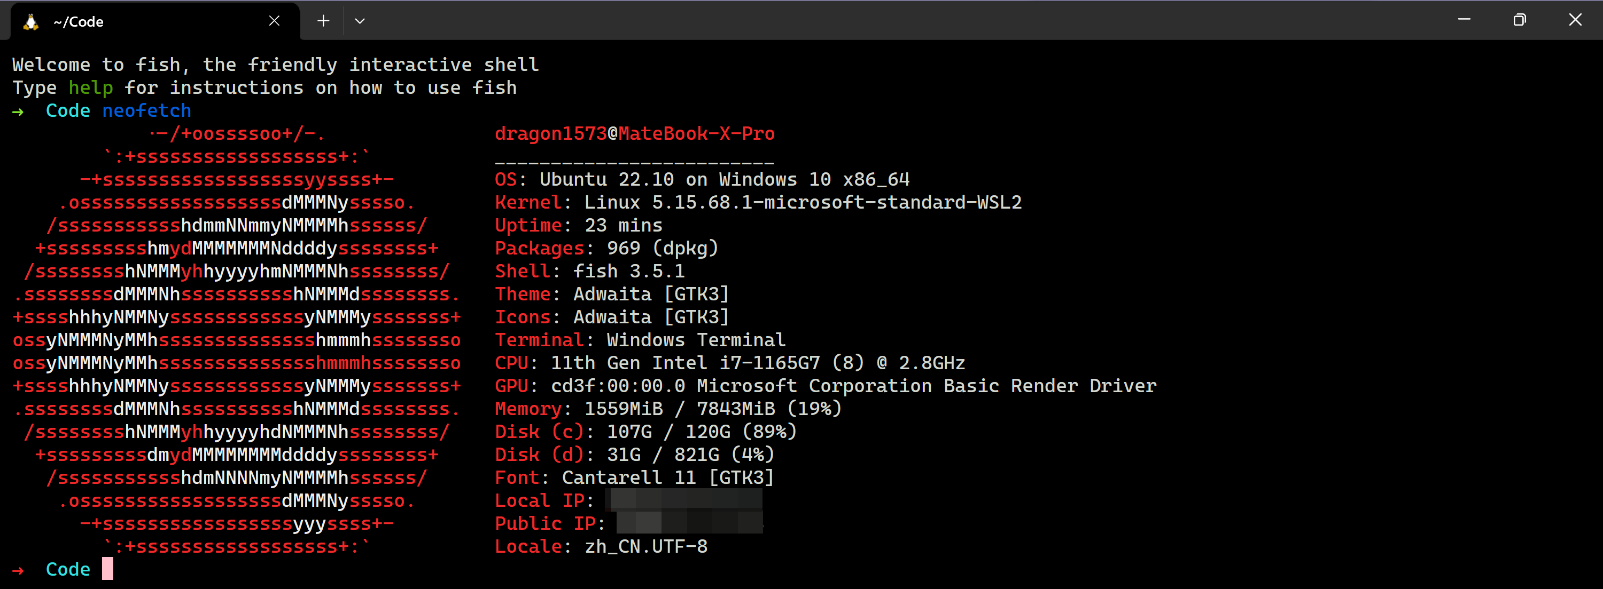1603x589 pixels.
Task: Click the blue neofetch command text
Action: click(x=147, y=110)
